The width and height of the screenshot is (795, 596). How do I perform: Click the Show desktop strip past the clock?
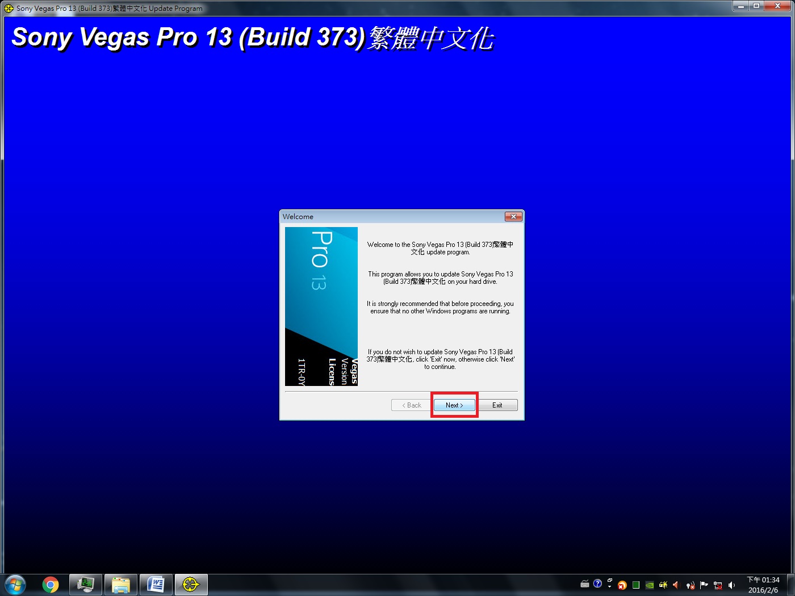coord(790,585)
